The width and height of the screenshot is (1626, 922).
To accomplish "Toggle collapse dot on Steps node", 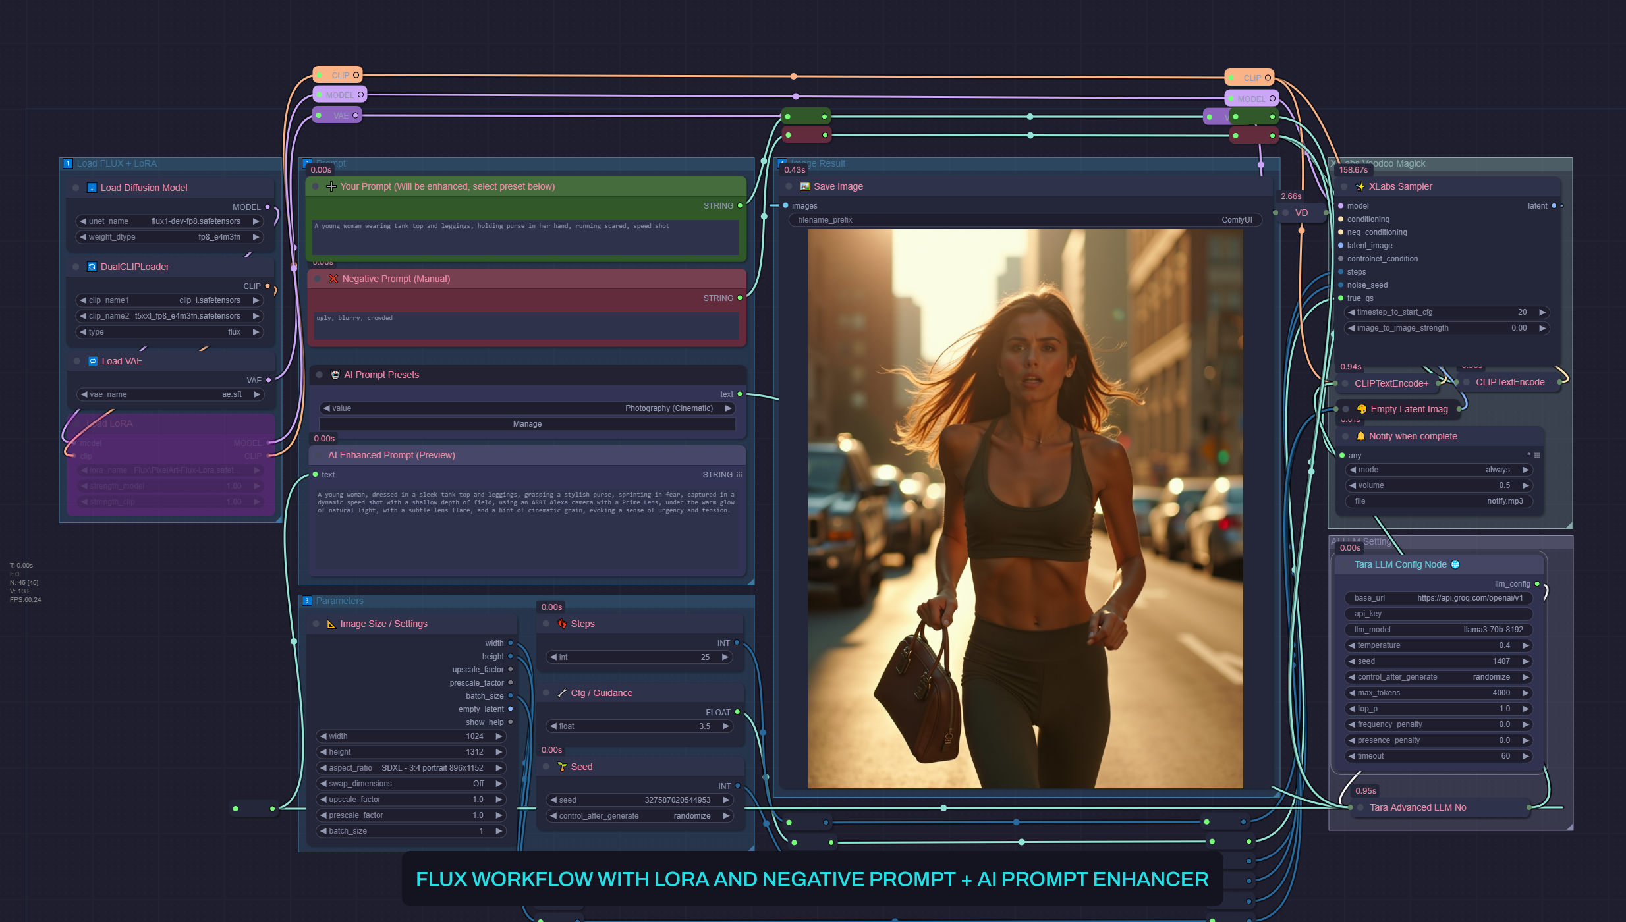I will point(546,624).
